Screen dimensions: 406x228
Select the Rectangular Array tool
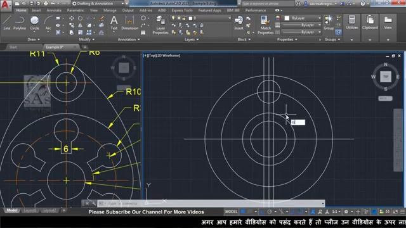click(89, 32)
